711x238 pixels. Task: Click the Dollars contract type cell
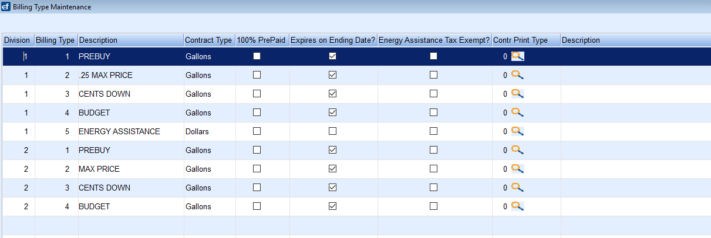click(209, 131)
